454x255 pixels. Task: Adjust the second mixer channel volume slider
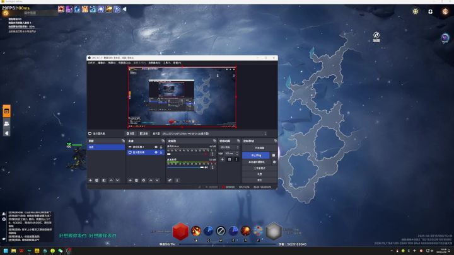[185, 167]
